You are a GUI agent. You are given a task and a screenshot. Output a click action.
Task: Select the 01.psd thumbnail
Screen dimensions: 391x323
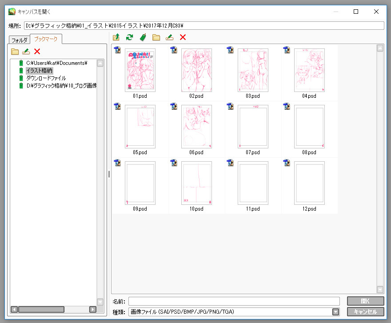click(140, 70)
